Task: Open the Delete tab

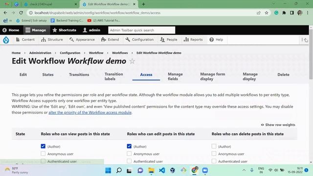Action: click(x=283, y=75)
